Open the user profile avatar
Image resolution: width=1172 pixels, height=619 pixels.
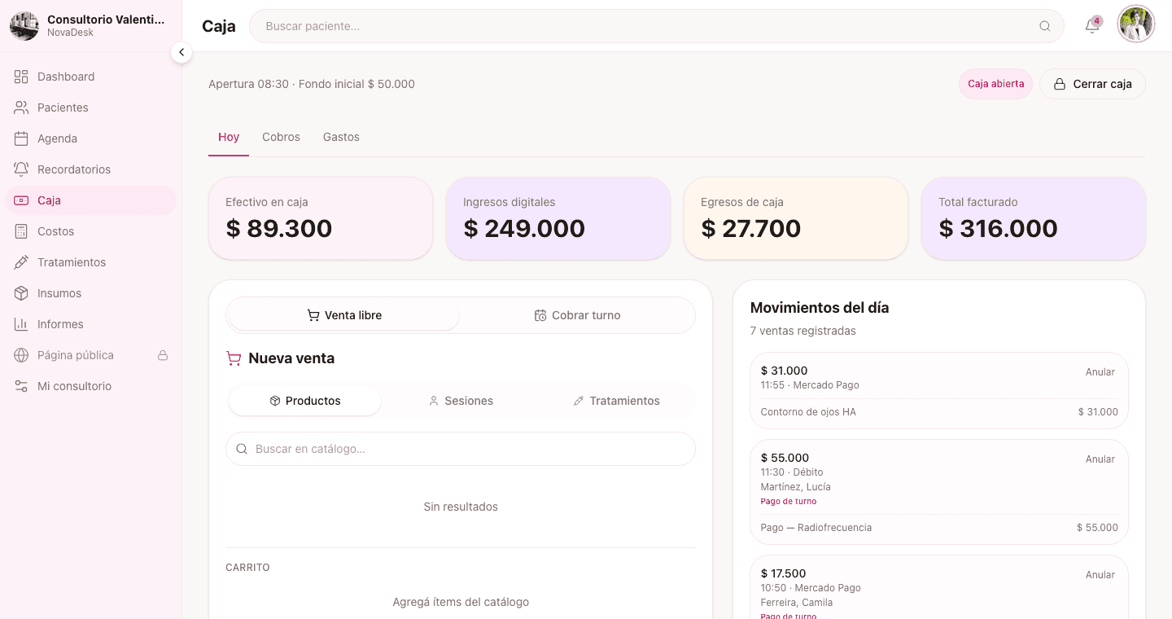(1136, 24)
